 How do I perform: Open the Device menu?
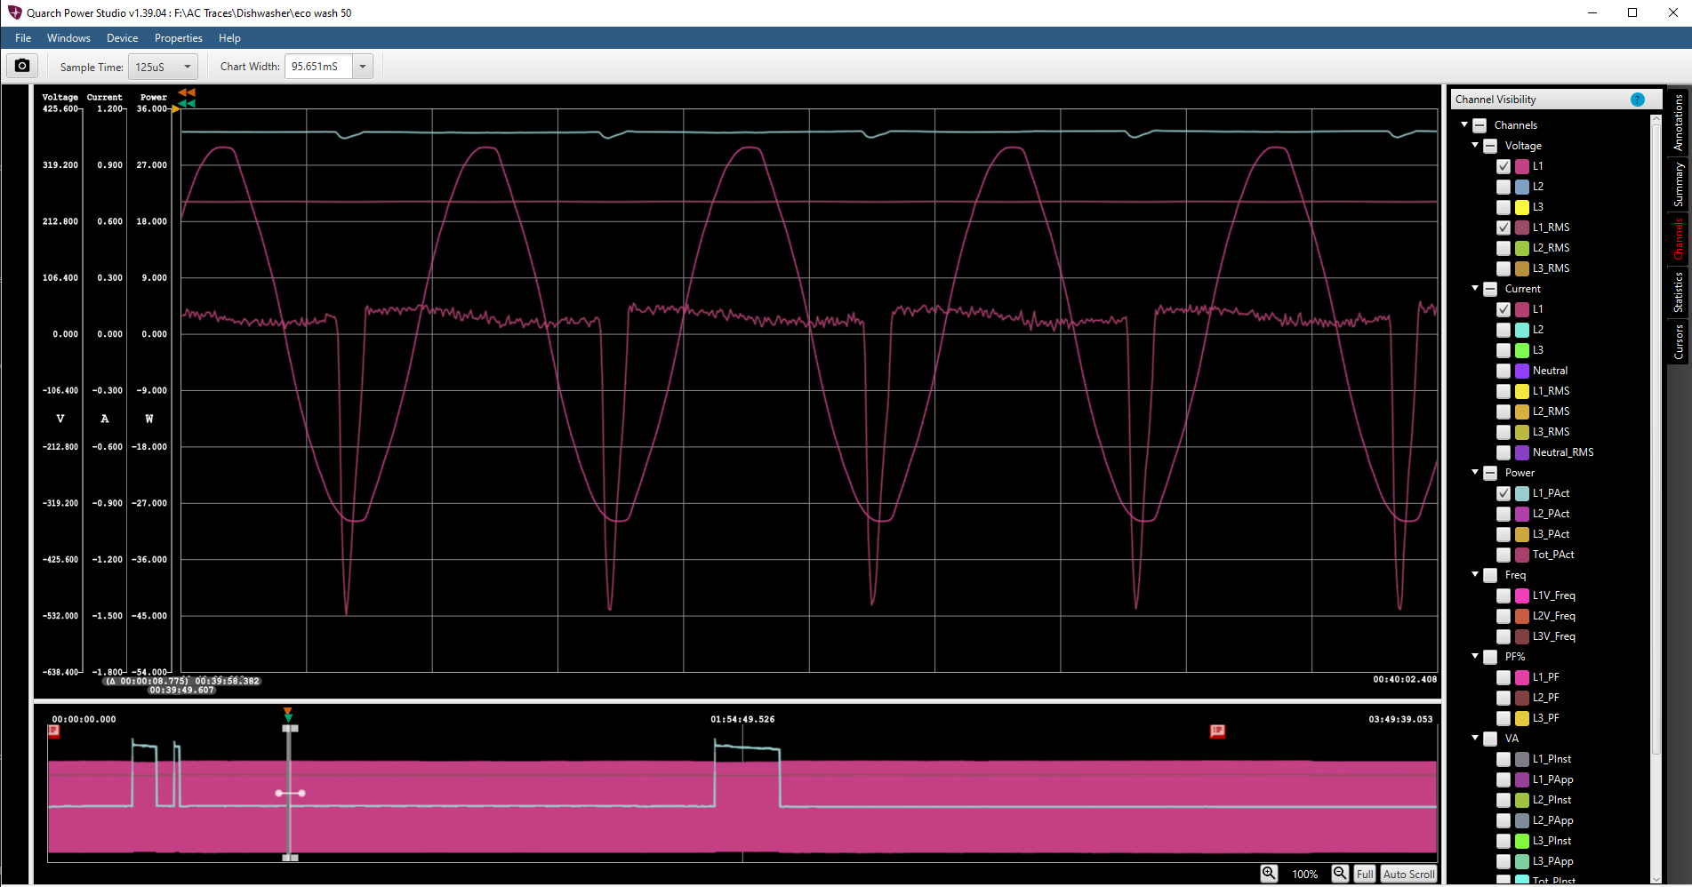point(122,38)
